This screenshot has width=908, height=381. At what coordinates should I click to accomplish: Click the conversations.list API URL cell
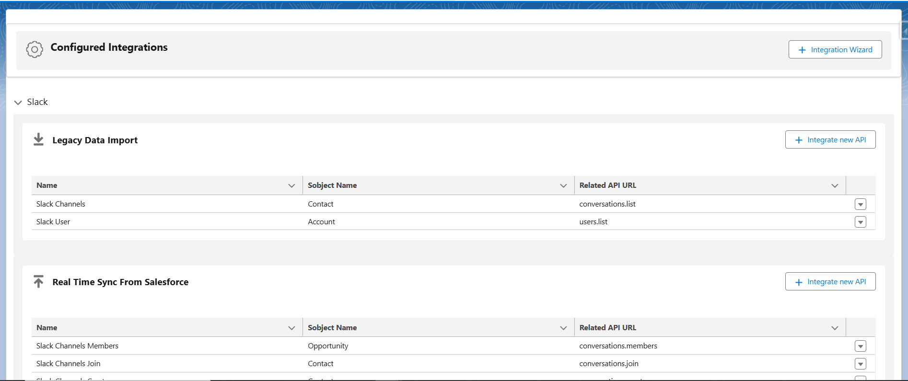tap(710, 204)
